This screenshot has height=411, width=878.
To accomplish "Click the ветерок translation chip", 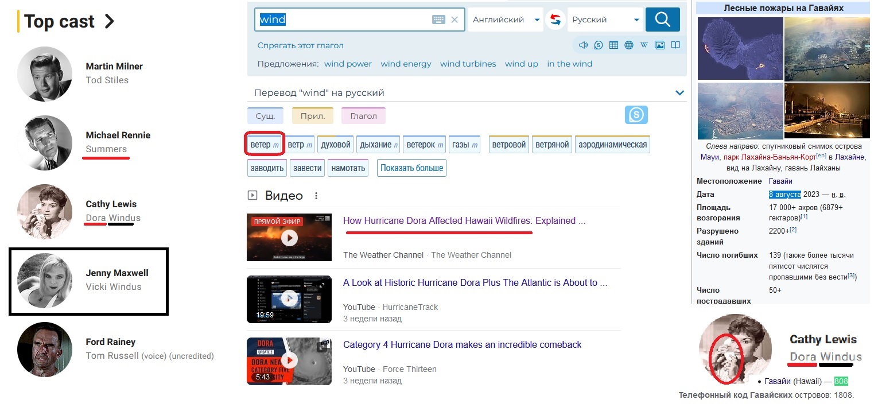I will click(x=425, y=145).
